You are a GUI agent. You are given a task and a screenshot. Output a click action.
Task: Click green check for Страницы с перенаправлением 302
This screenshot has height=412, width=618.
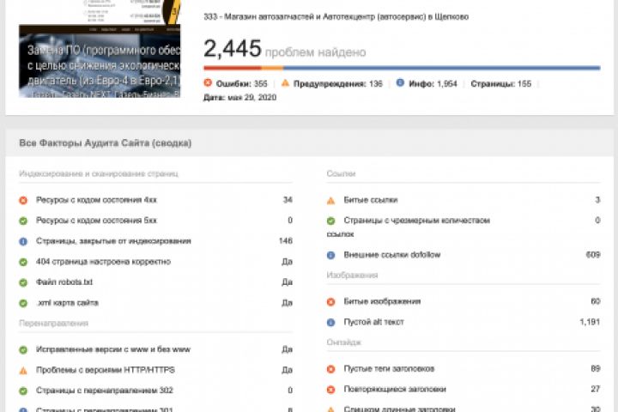[23, 391]
